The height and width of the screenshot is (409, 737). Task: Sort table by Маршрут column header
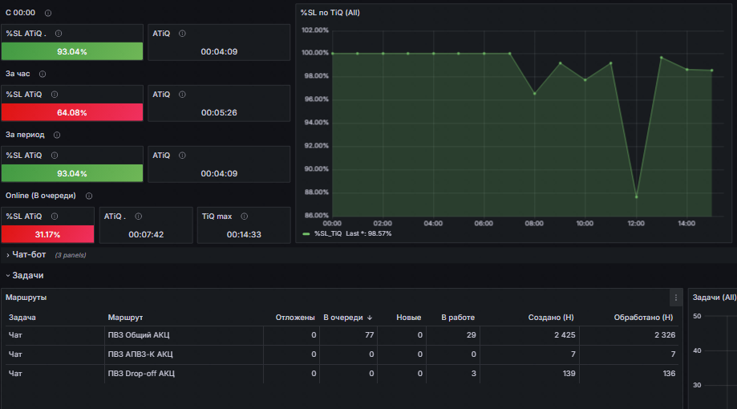(125, 318)
